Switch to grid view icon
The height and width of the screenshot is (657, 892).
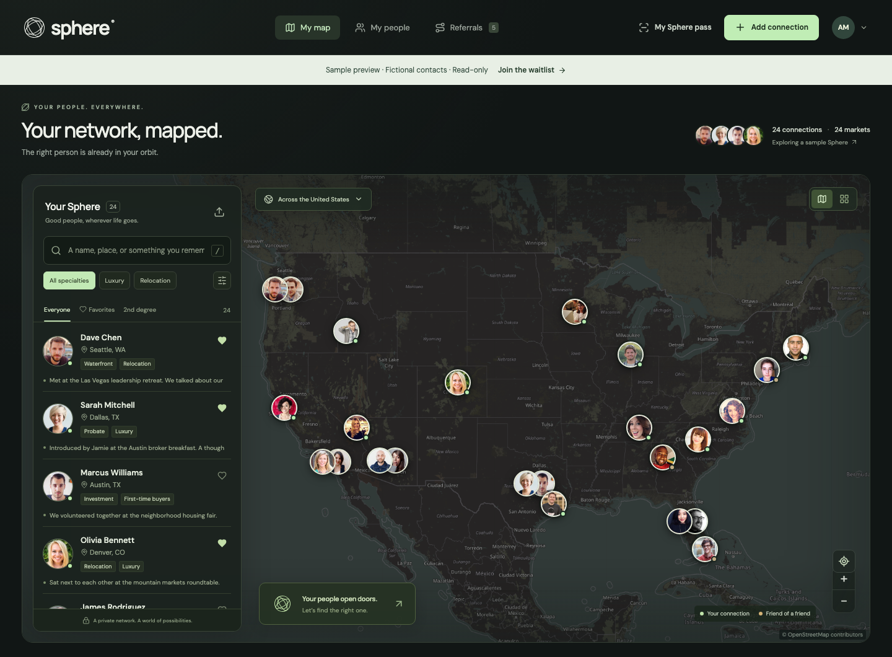[x=844, y=199]
